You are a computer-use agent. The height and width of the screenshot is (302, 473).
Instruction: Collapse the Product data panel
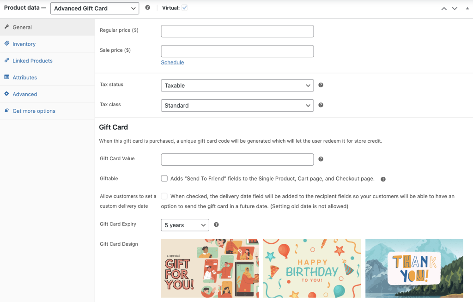467,8
